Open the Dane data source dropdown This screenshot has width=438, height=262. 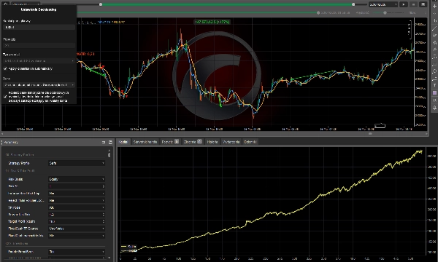(x=39, y=84)
